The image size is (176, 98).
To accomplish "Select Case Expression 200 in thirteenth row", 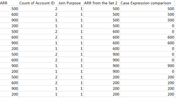I will (x=147, y=77).
